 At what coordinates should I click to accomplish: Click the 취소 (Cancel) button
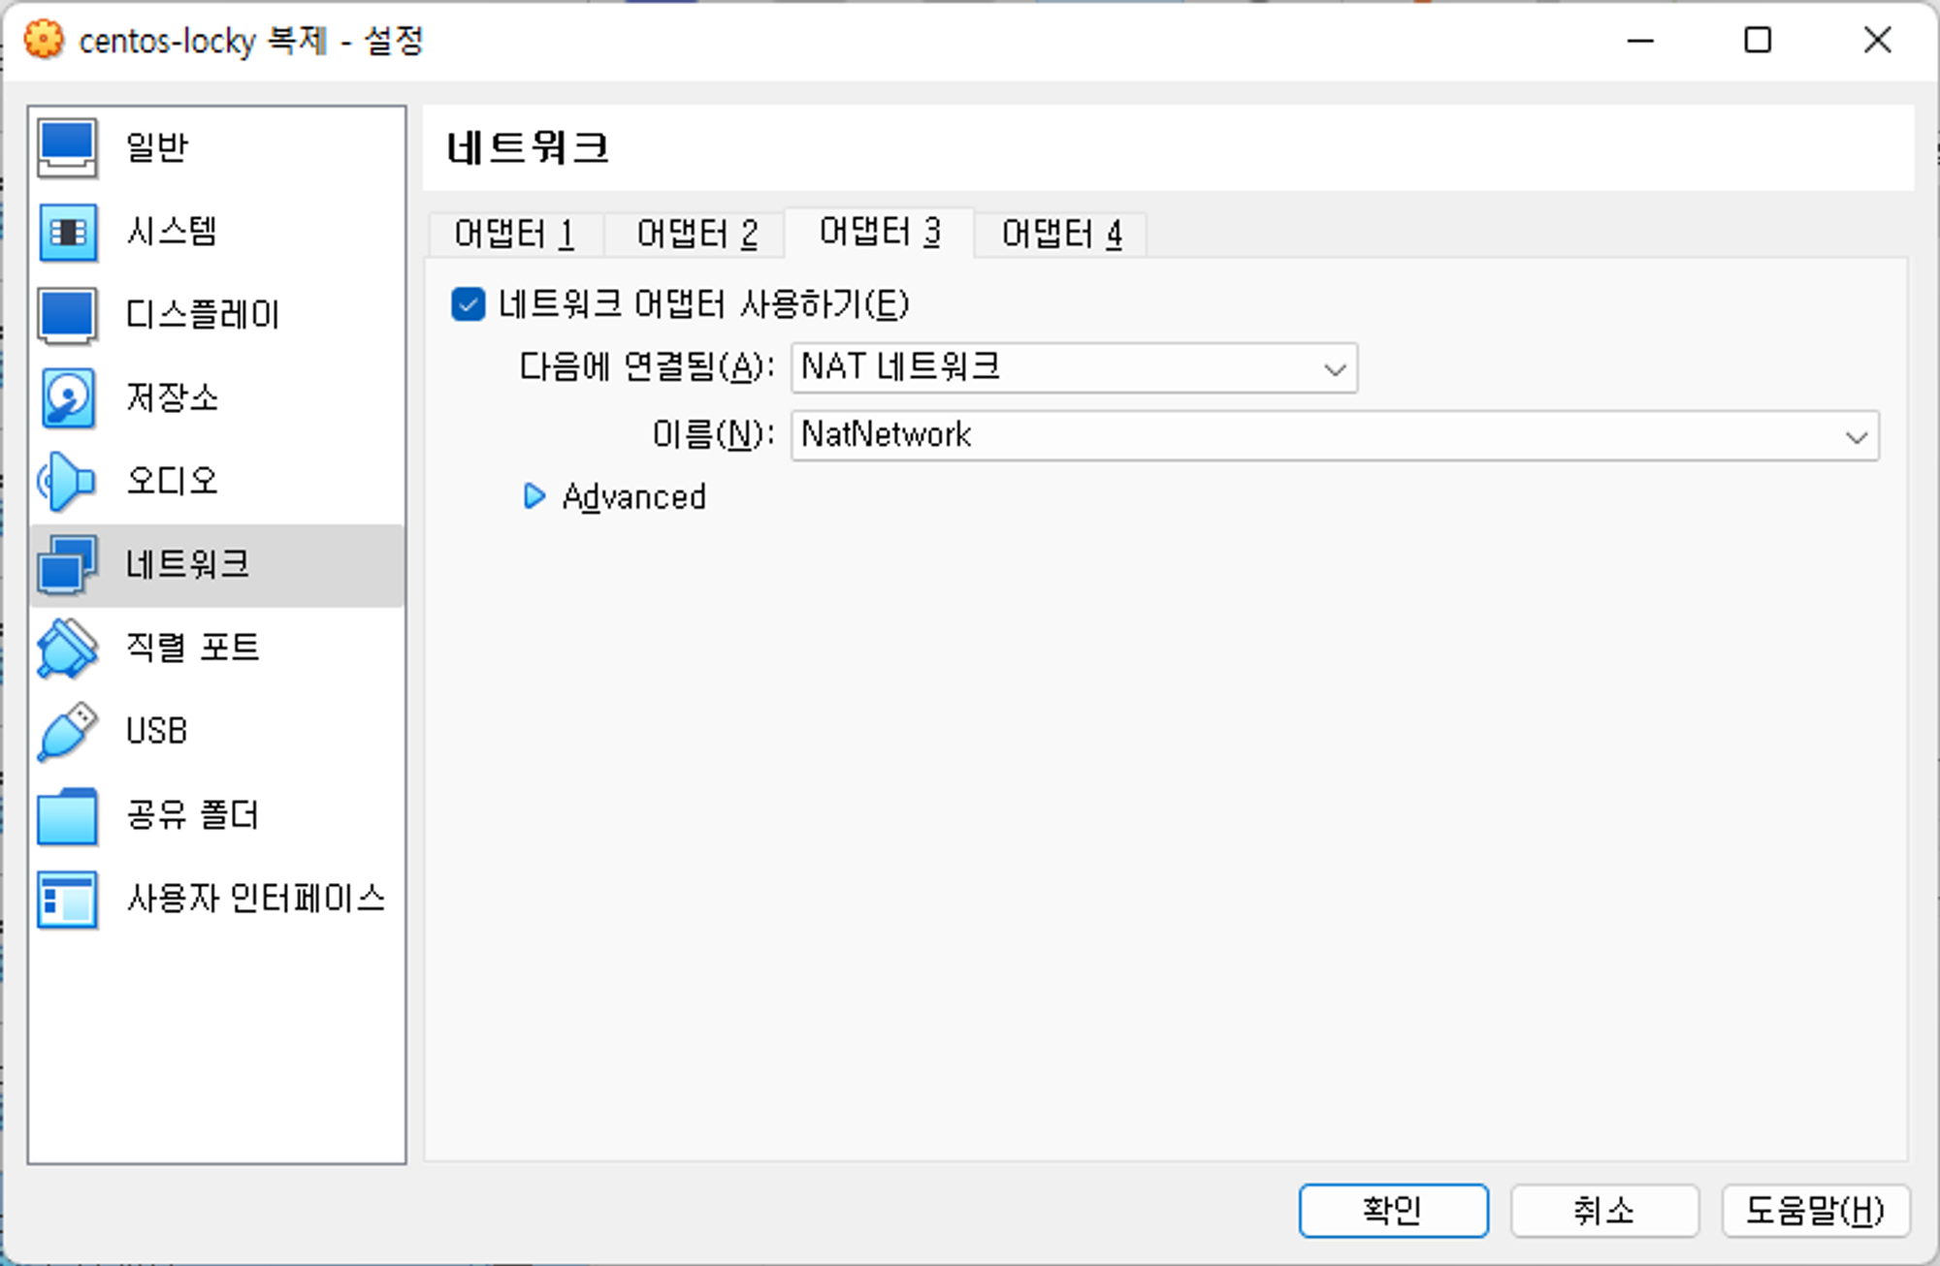[x=1603, y=1210]
